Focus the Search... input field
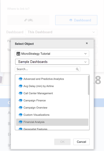104x151 pixels. click(48, 69)
